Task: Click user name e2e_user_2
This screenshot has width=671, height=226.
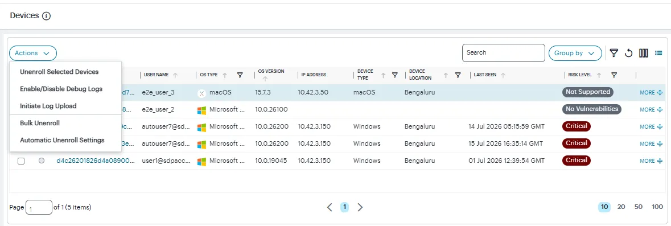Action: click(158, 109)
